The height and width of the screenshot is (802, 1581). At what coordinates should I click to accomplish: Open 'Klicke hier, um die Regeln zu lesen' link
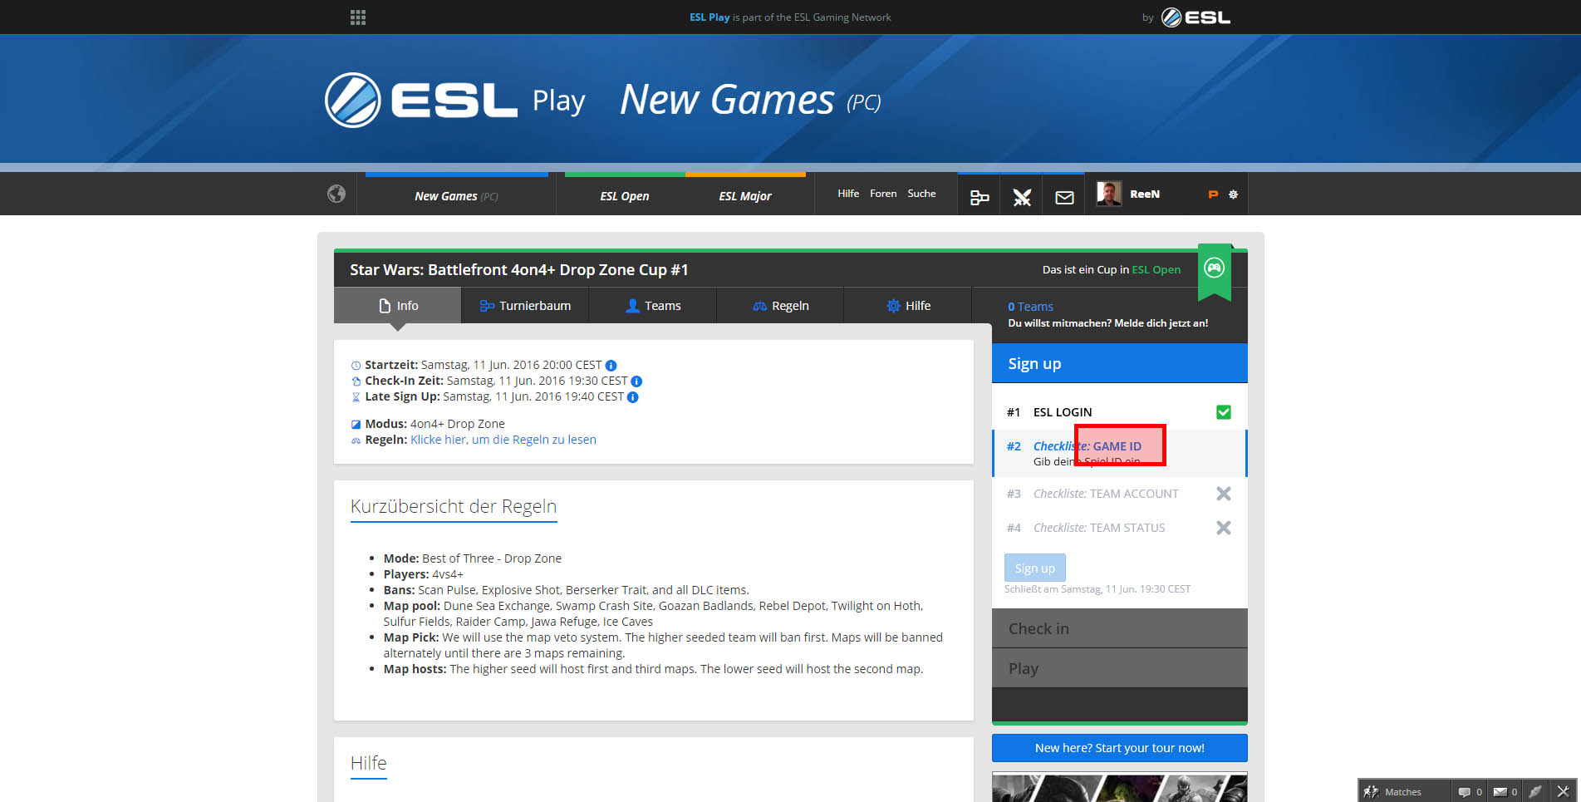coord(503,440)
